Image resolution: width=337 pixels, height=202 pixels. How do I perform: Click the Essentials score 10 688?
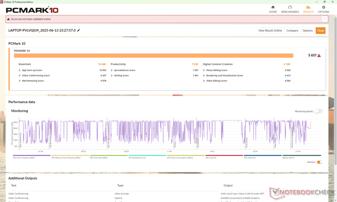102,64
